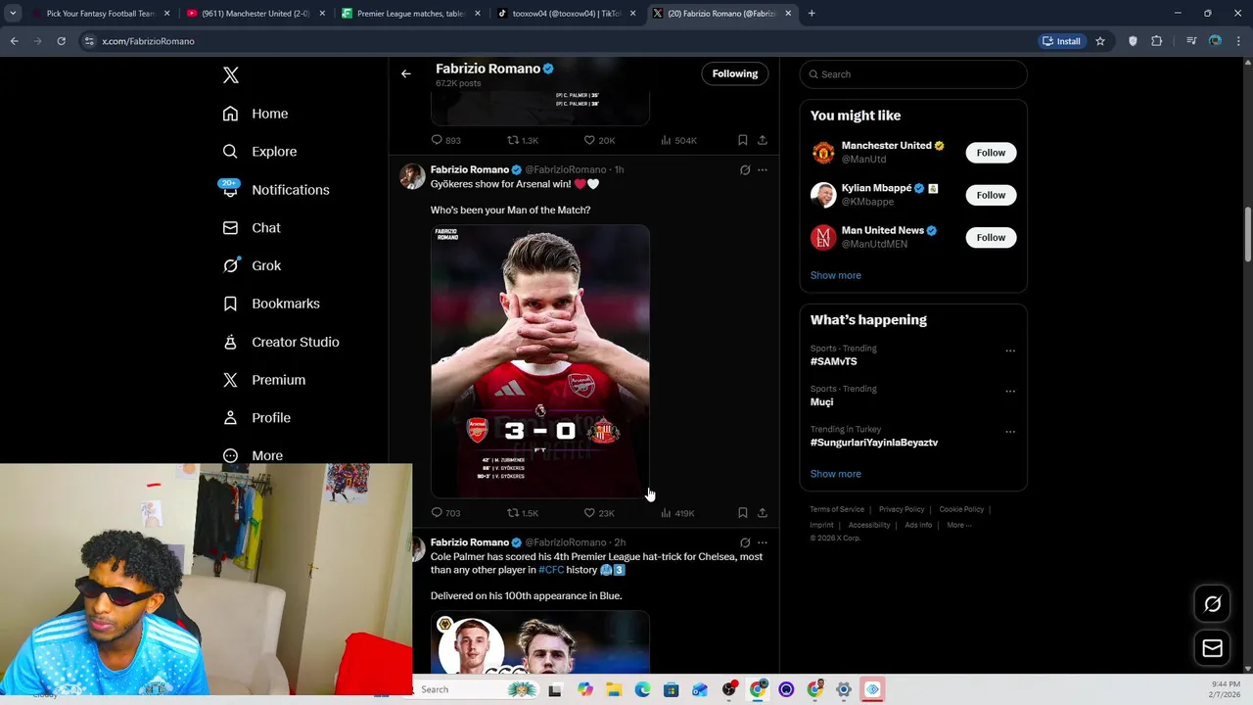
Task: Show more trends in What's happening
Action: pos(836,474)
